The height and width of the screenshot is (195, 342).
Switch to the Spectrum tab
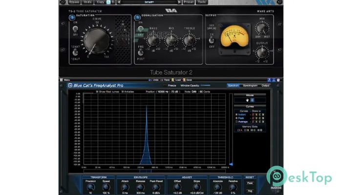[233, 85]
